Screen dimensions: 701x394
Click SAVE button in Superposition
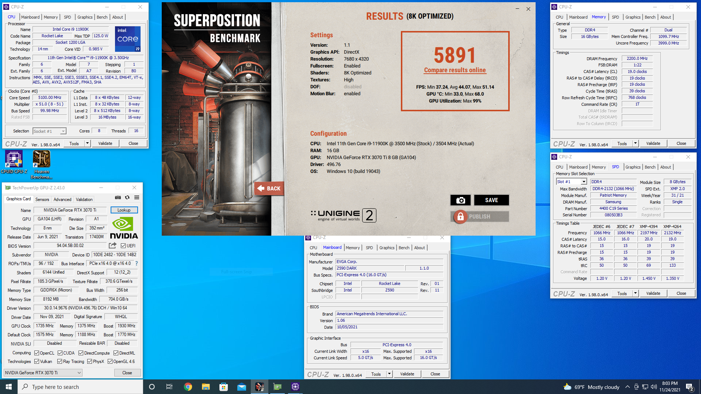(491, 200)
